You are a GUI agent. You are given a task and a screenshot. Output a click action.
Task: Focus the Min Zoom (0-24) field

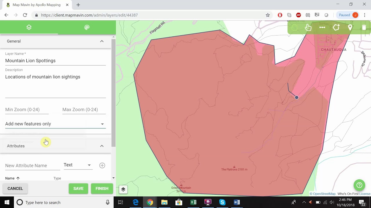click(27, 109)
